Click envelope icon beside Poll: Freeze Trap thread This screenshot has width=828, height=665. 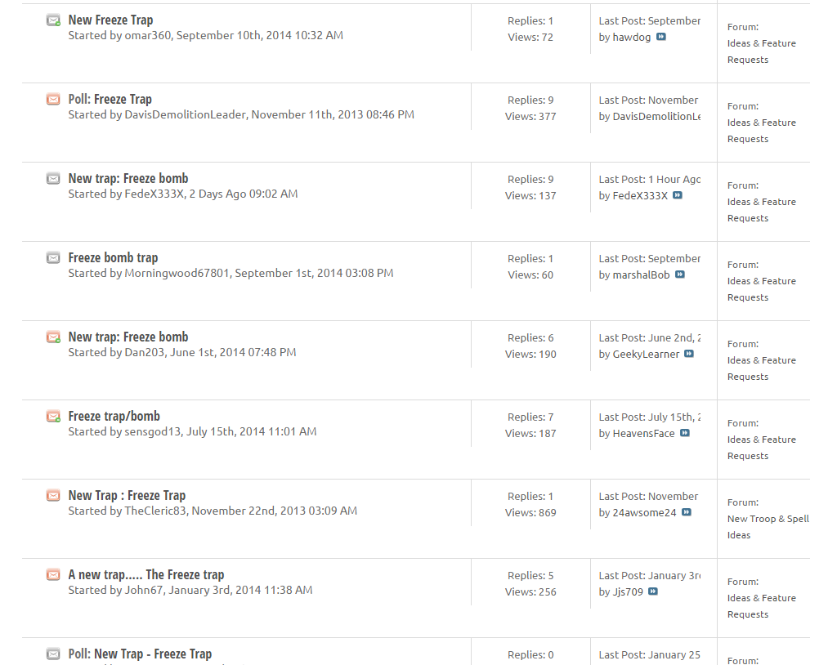tap(53, 100)
